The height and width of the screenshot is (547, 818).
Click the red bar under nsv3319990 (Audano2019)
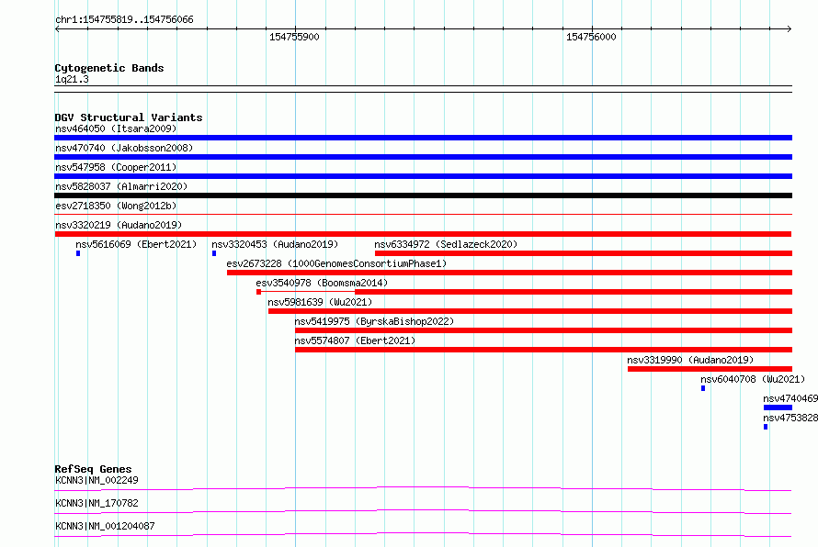[x=710, y=369]
